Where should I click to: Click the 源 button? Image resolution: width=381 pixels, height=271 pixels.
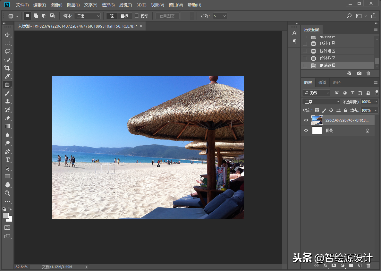(x=112, y=16)
